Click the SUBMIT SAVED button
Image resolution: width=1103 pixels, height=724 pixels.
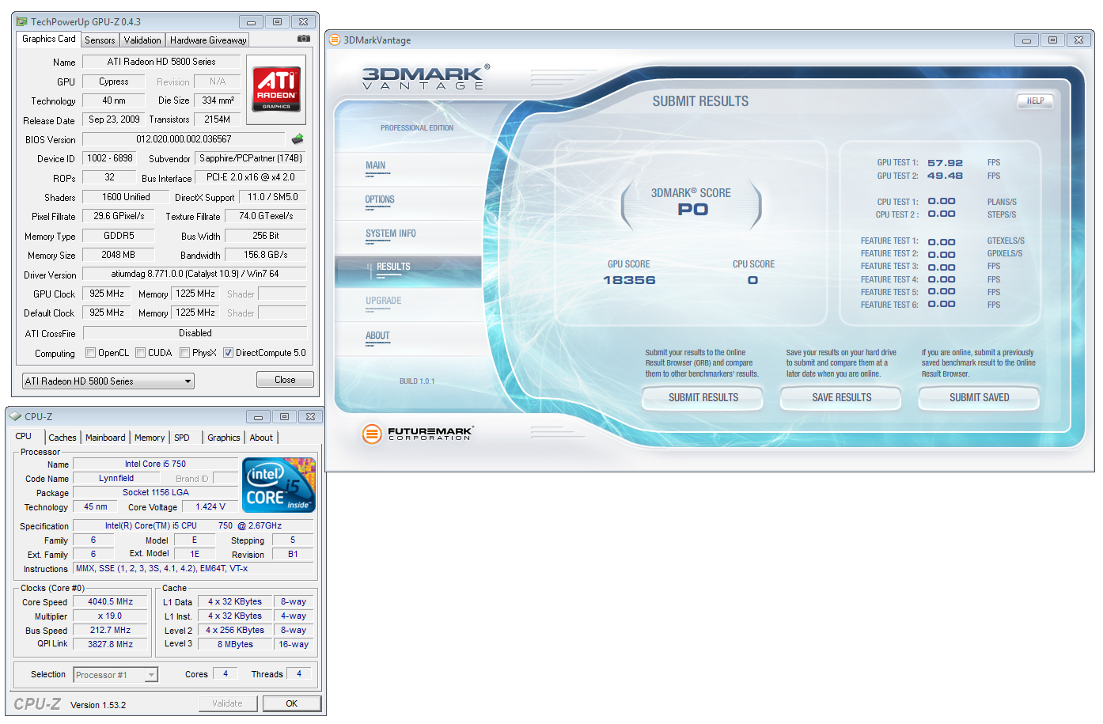[x=979, y=398]
